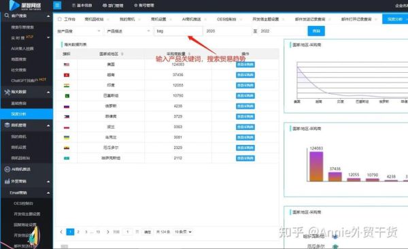Screen dimensions: 408x249
Task: Open the 产品描述 field dropdown
Action: (x=129, y=31)
